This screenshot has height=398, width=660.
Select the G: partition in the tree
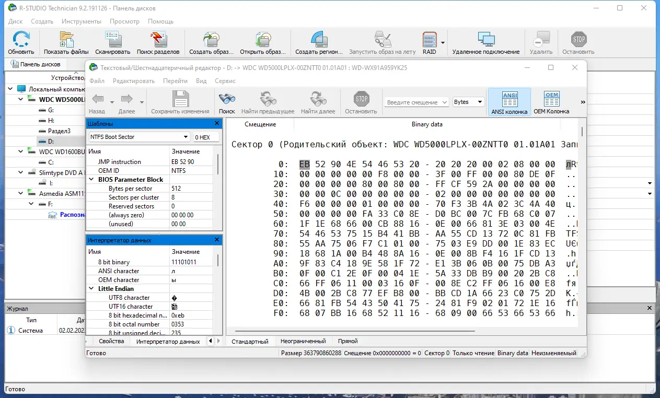(51, 110)
